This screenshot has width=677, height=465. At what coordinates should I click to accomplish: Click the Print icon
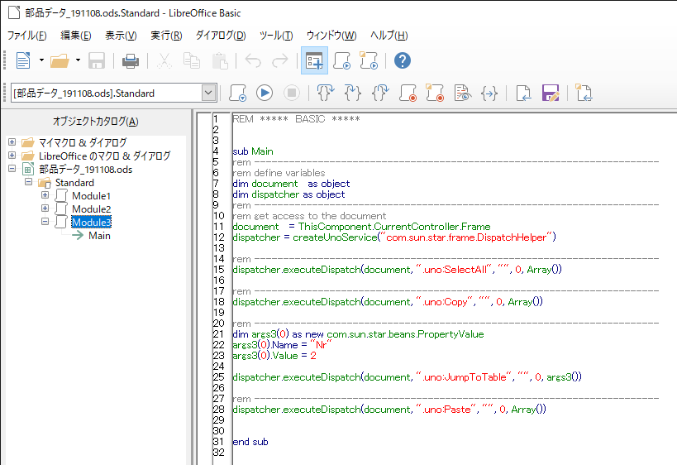130,60
